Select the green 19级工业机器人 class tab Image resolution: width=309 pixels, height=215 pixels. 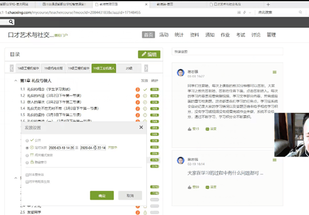click(x=104, y=69)
